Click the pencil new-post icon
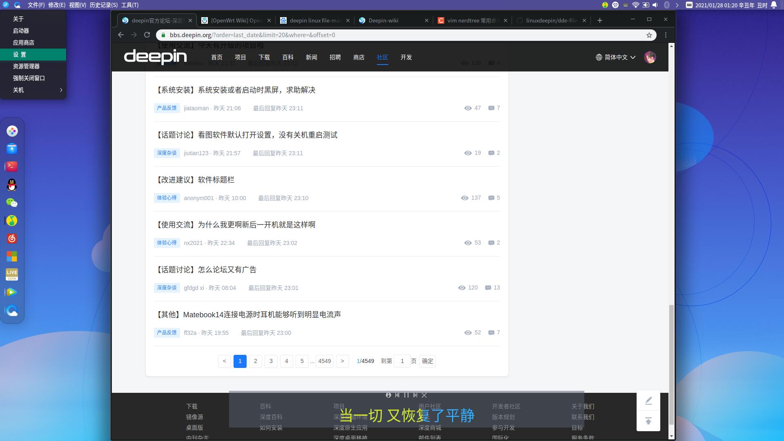Image resolution: width=784 pixels, height=441 pixels. 648,401
